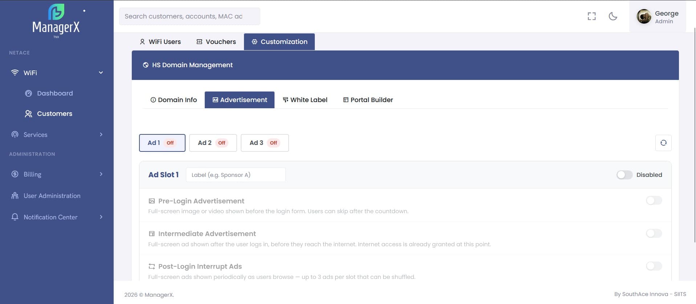Toggle Pre-Login Advertisement switch
696x304 pixels.
tap(654, 200)
